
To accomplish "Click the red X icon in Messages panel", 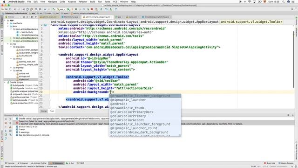I will 6,123.
